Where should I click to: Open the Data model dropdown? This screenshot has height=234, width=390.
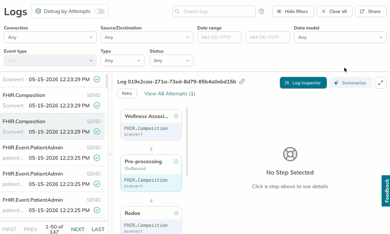[x=340, y=37]
